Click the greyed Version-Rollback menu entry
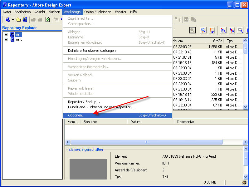 118,75
